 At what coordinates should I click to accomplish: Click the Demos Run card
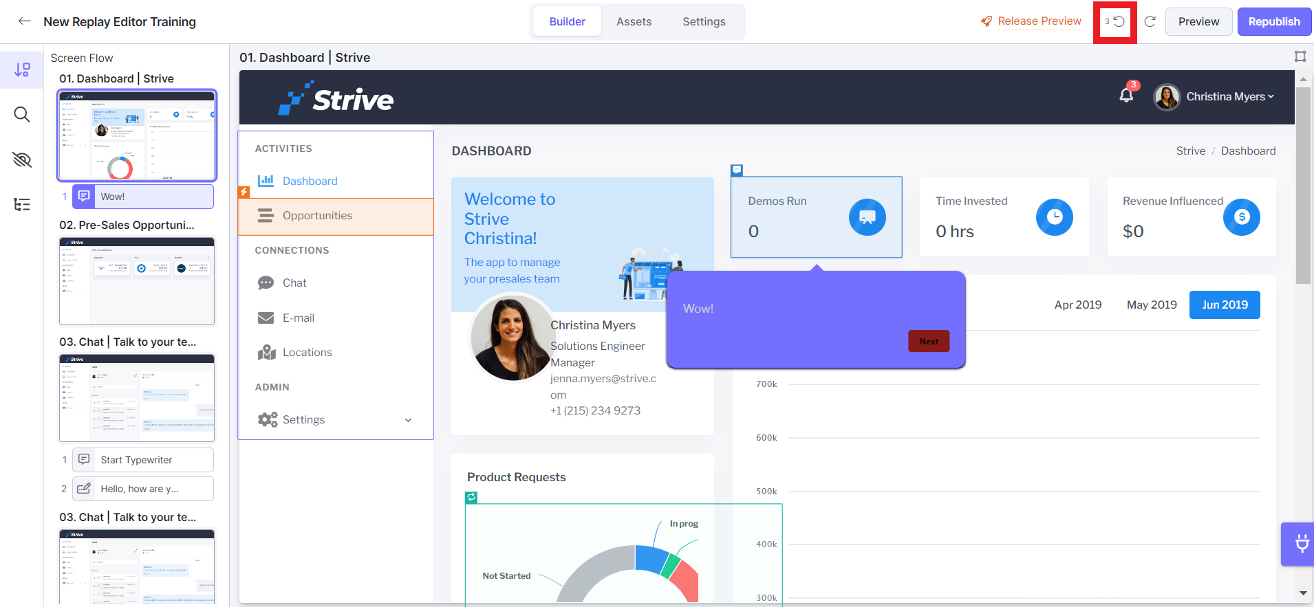(x=816, y=217)
